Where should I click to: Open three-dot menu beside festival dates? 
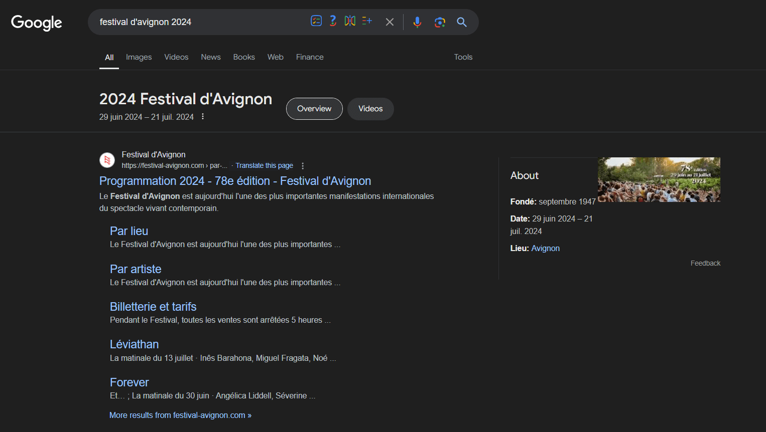pos(203,117)
